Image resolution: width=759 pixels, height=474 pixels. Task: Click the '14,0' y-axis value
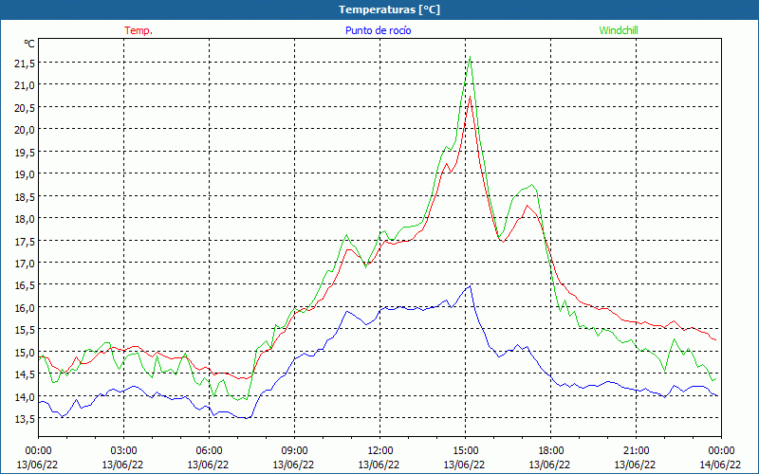tap(25, 396)
